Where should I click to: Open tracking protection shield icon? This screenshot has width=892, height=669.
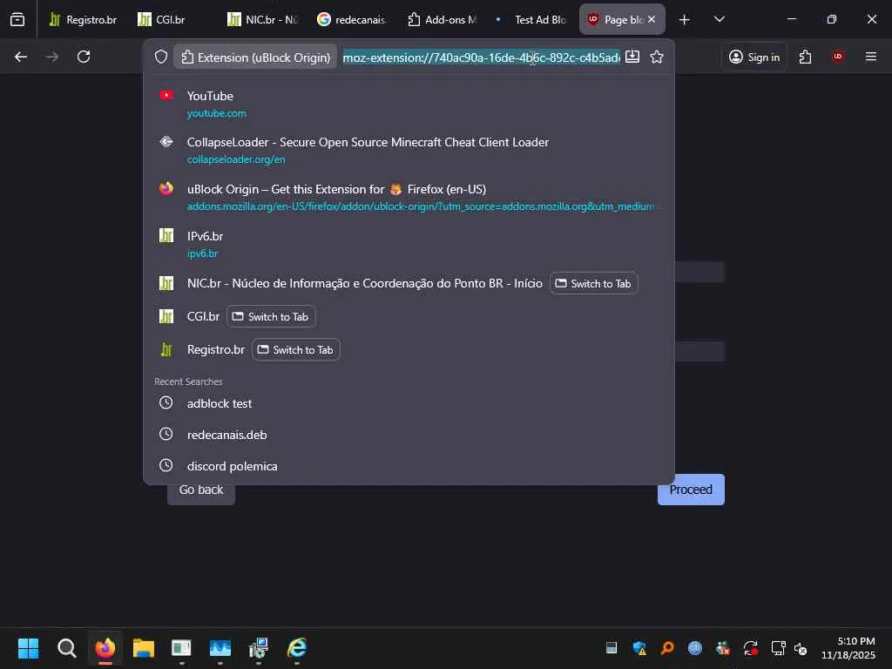click(x=161, y=57)
